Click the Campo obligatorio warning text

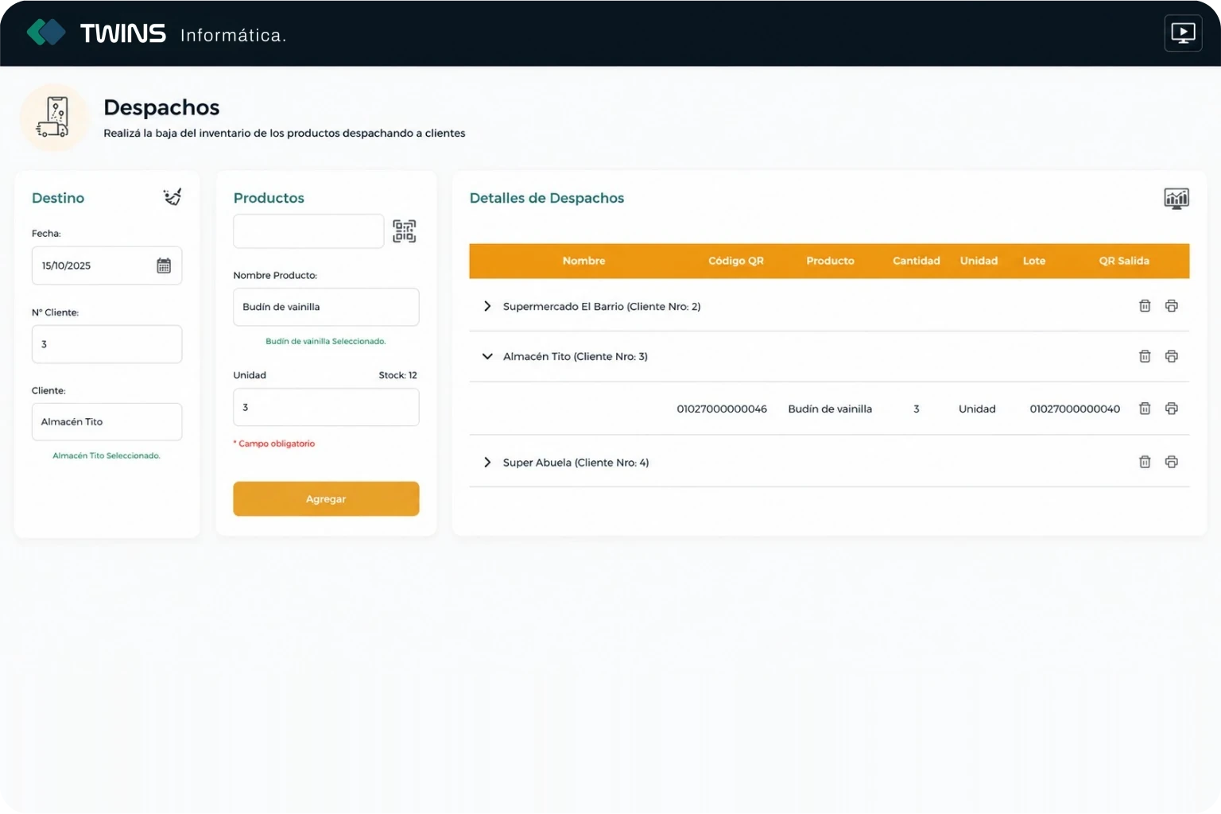click(x=274, y=444)
